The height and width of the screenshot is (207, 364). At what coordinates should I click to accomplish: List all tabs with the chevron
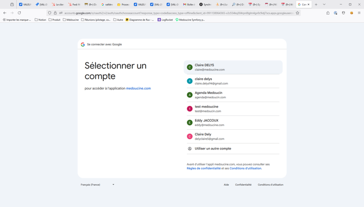[324, 4]
